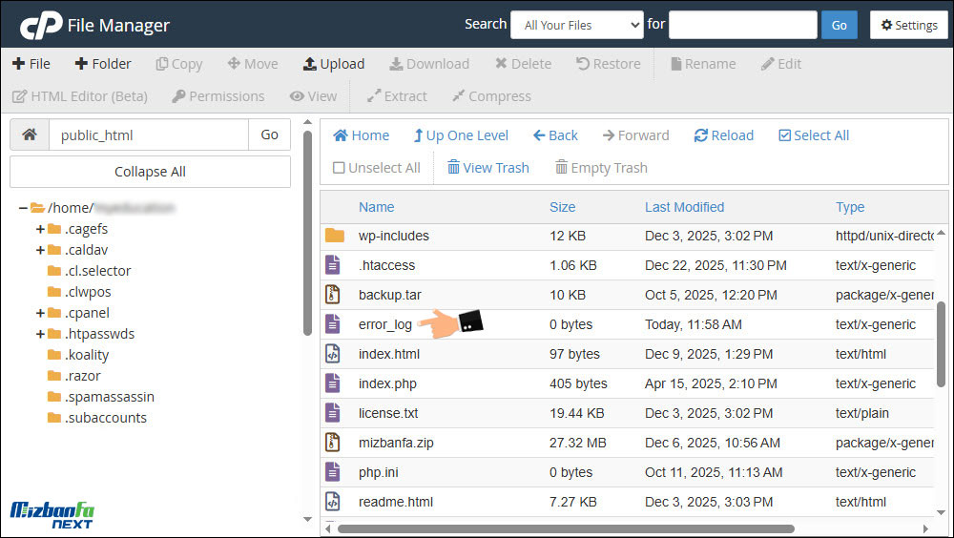Viewport: 954px width, 538px height.
Task: Expand the .cagefs folder tree node
Action: [x=40, y=229]
